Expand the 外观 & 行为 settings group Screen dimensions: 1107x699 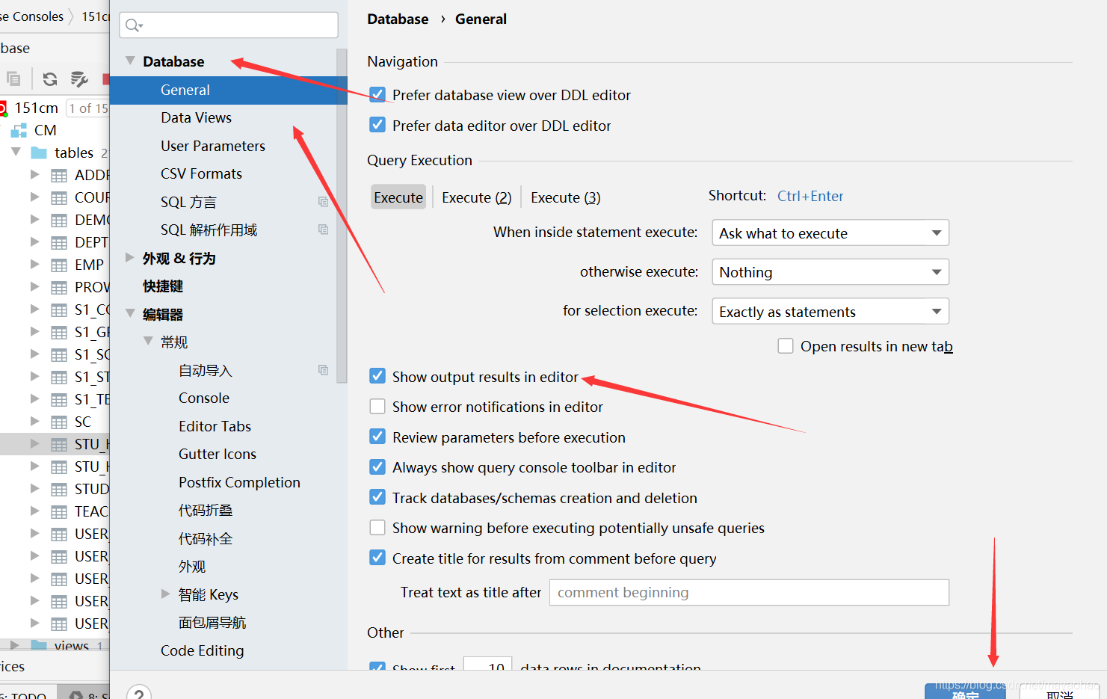click(130, 258)
